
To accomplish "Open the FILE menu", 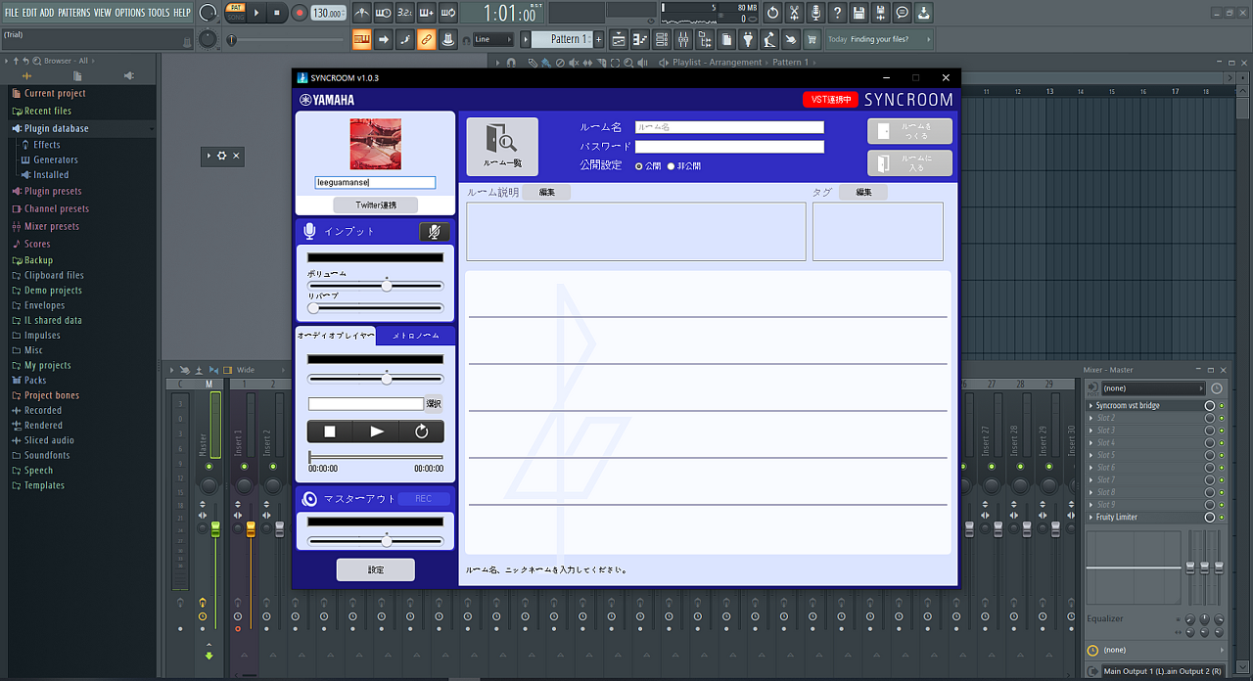I will tap(12, 13).
